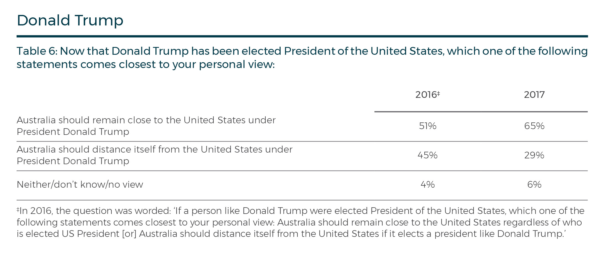Screen dimensions: 604x254
Task: Select the "Australia should remain close" row label
Action: [146, 126]
